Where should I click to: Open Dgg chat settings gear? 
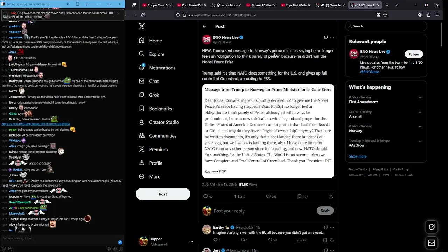coord(115,249)
